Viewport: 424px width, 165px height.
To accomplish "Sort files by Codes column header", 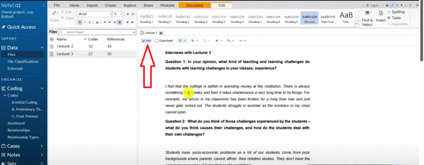I will click(x=93, y=39).
